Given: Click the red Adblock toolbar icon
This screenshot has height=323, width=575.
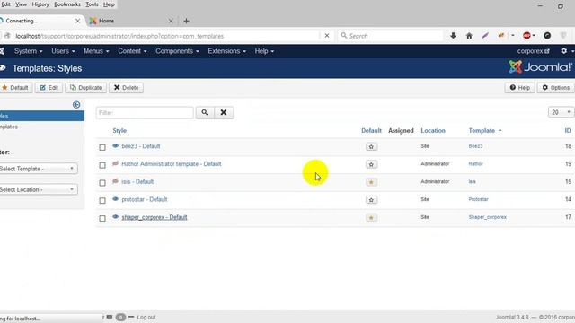Looking at the screenshot, I should (527, 36).
